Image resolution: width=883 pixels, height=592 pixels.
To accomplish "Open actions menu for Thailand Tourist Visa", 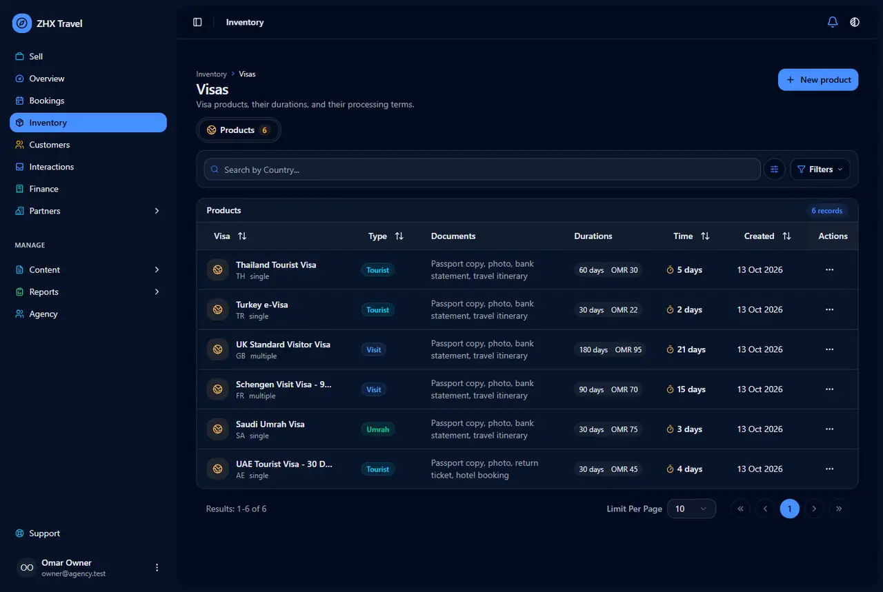I will [x=829, y=270].
